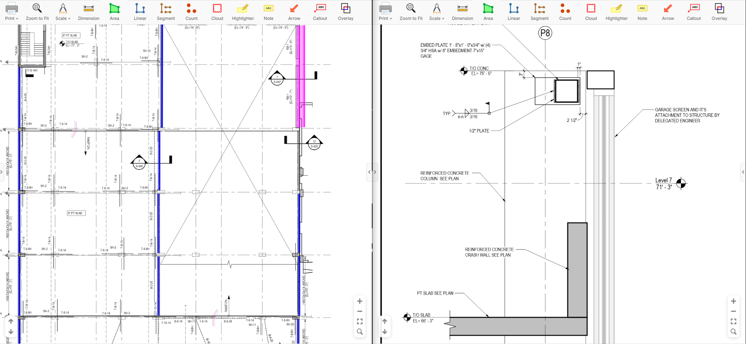Choose the Callout tool in right pane
The image size is (746, 344).
(x=693, y=12)
